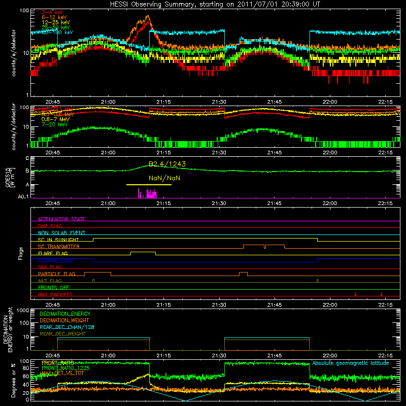
Task: Click the GOES15 vertical axis label
Action: pos(10,177)
